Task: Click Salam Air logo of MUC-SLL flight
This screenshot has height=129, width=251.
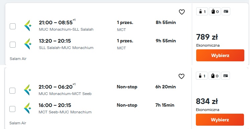Action: tap(28, 26)
